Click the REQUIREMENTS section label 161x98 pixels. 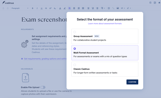click(27, 30)
